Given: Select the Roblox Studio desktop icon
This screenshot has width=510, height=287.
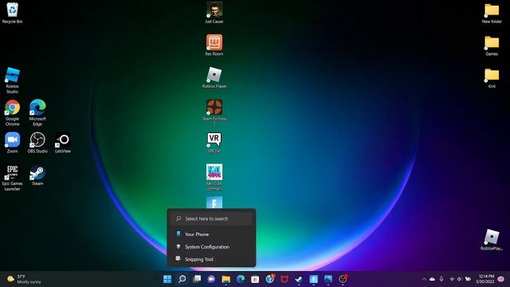Looking at the screenshot, I should tap(13, 81).
